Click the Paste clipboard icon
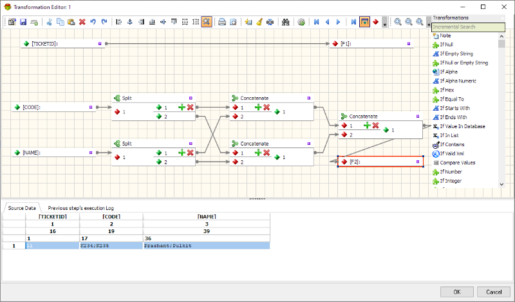The image size is (515, 302). point(71,22)
